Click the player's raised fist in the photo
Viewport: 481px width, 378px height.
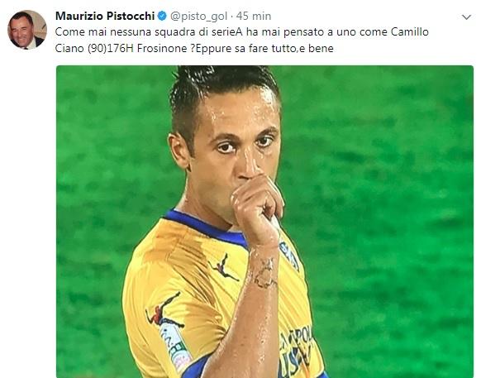pyautogui.click(x=256, y=208)
